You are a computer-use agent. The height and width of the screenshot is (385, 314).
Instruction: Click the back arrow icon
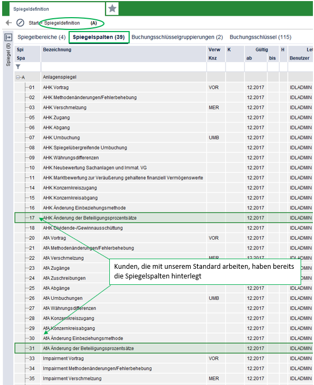(x=9, y=23)
